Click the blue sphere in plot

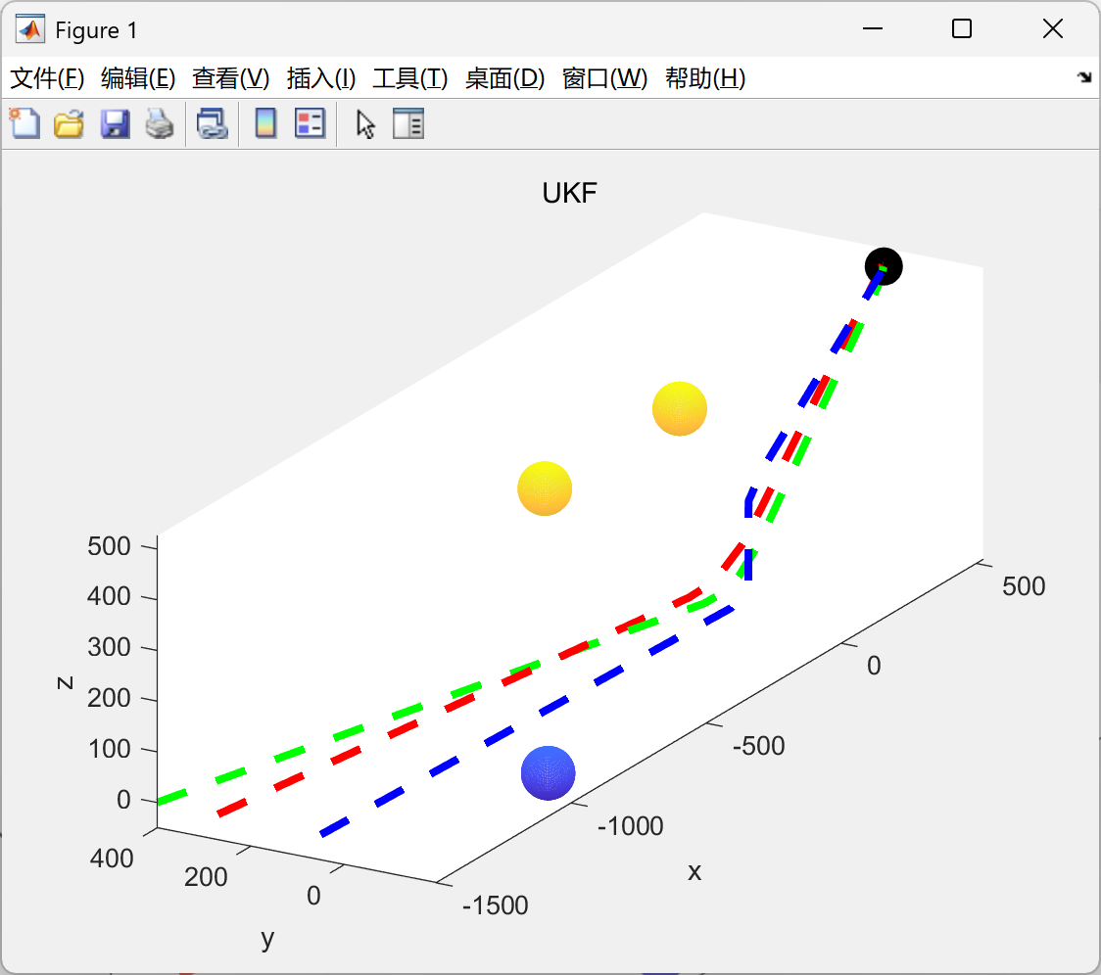(548, 772)
